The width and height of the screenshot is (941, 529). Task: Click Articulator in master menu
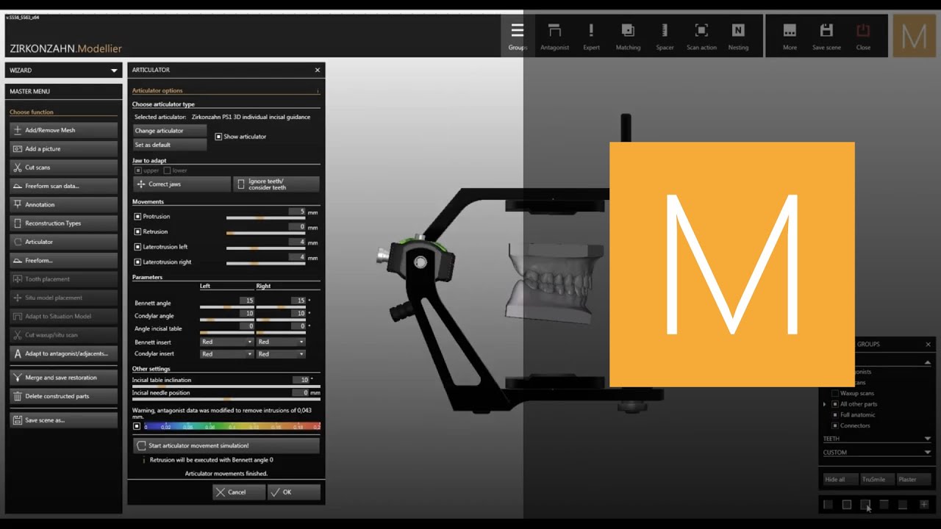[x=63, y=242]
